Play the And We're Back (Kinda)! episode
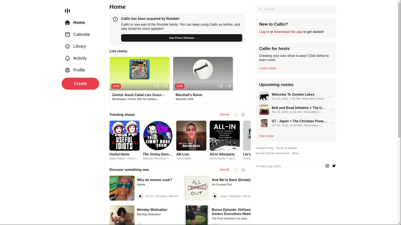The width and height of the screenshot is (401, 225). click(215, 196)
